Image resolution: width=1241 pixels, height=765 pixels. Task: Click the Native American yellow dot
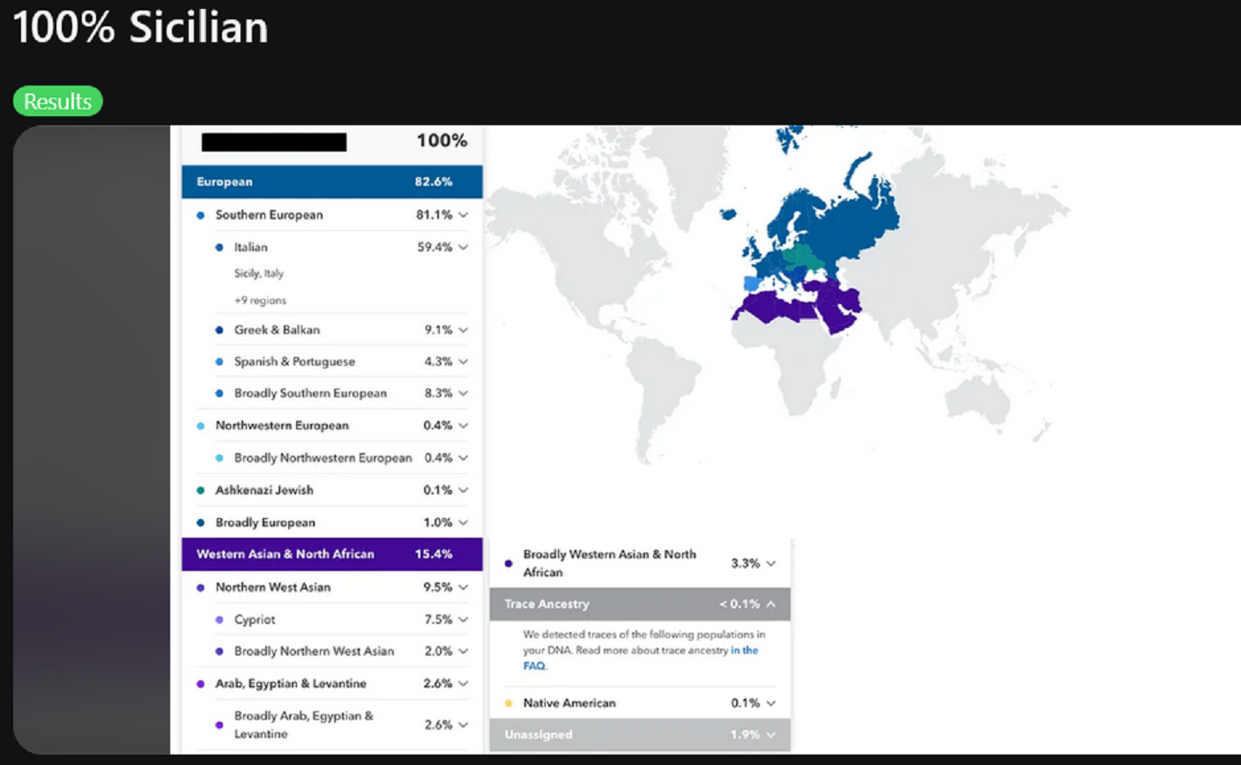pyautogui.click(x=509, y=703)
